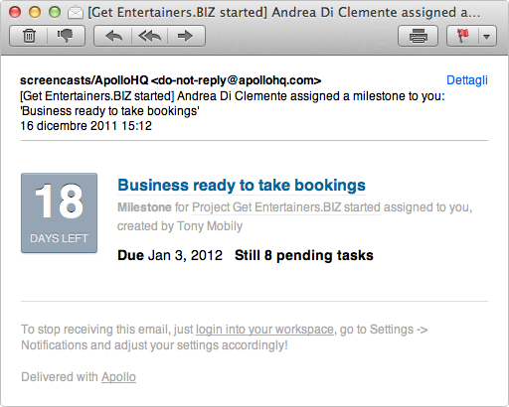Mark message as junk with thumbs-down icon
Screen dimensions: 509x407
66,36
